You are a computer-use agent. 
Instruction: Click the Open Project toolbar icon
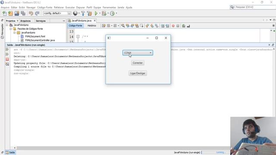(x=17, y=13)
